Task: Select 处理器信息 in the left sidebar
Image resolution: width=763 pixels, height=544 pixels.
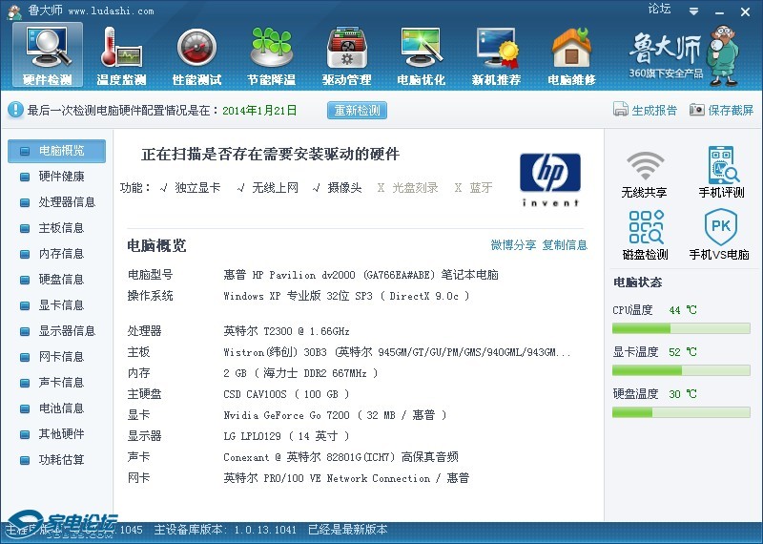Action: (66, 202)
